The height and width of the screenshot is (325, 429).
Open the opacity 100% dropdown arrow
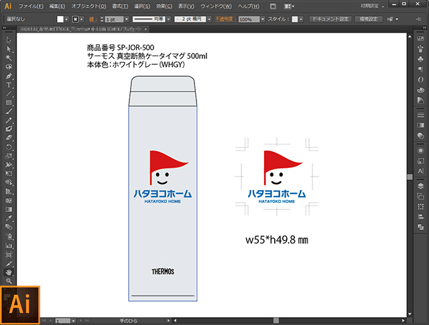263,19
